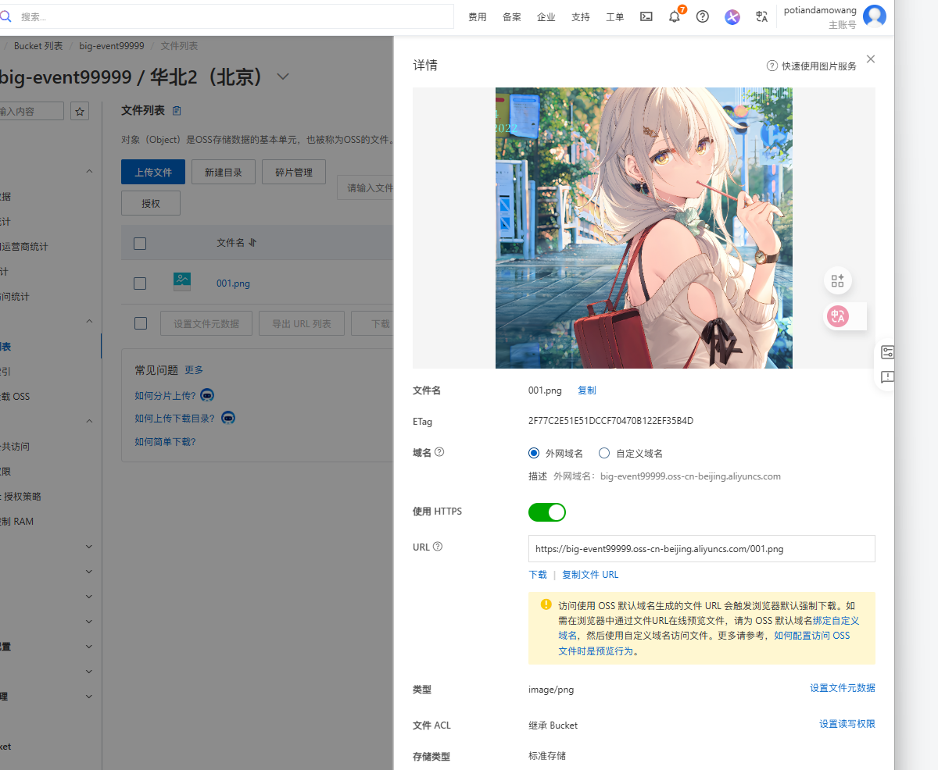Click the 碎片管理 button
The image size is (938, 770).
pos(294,172)
